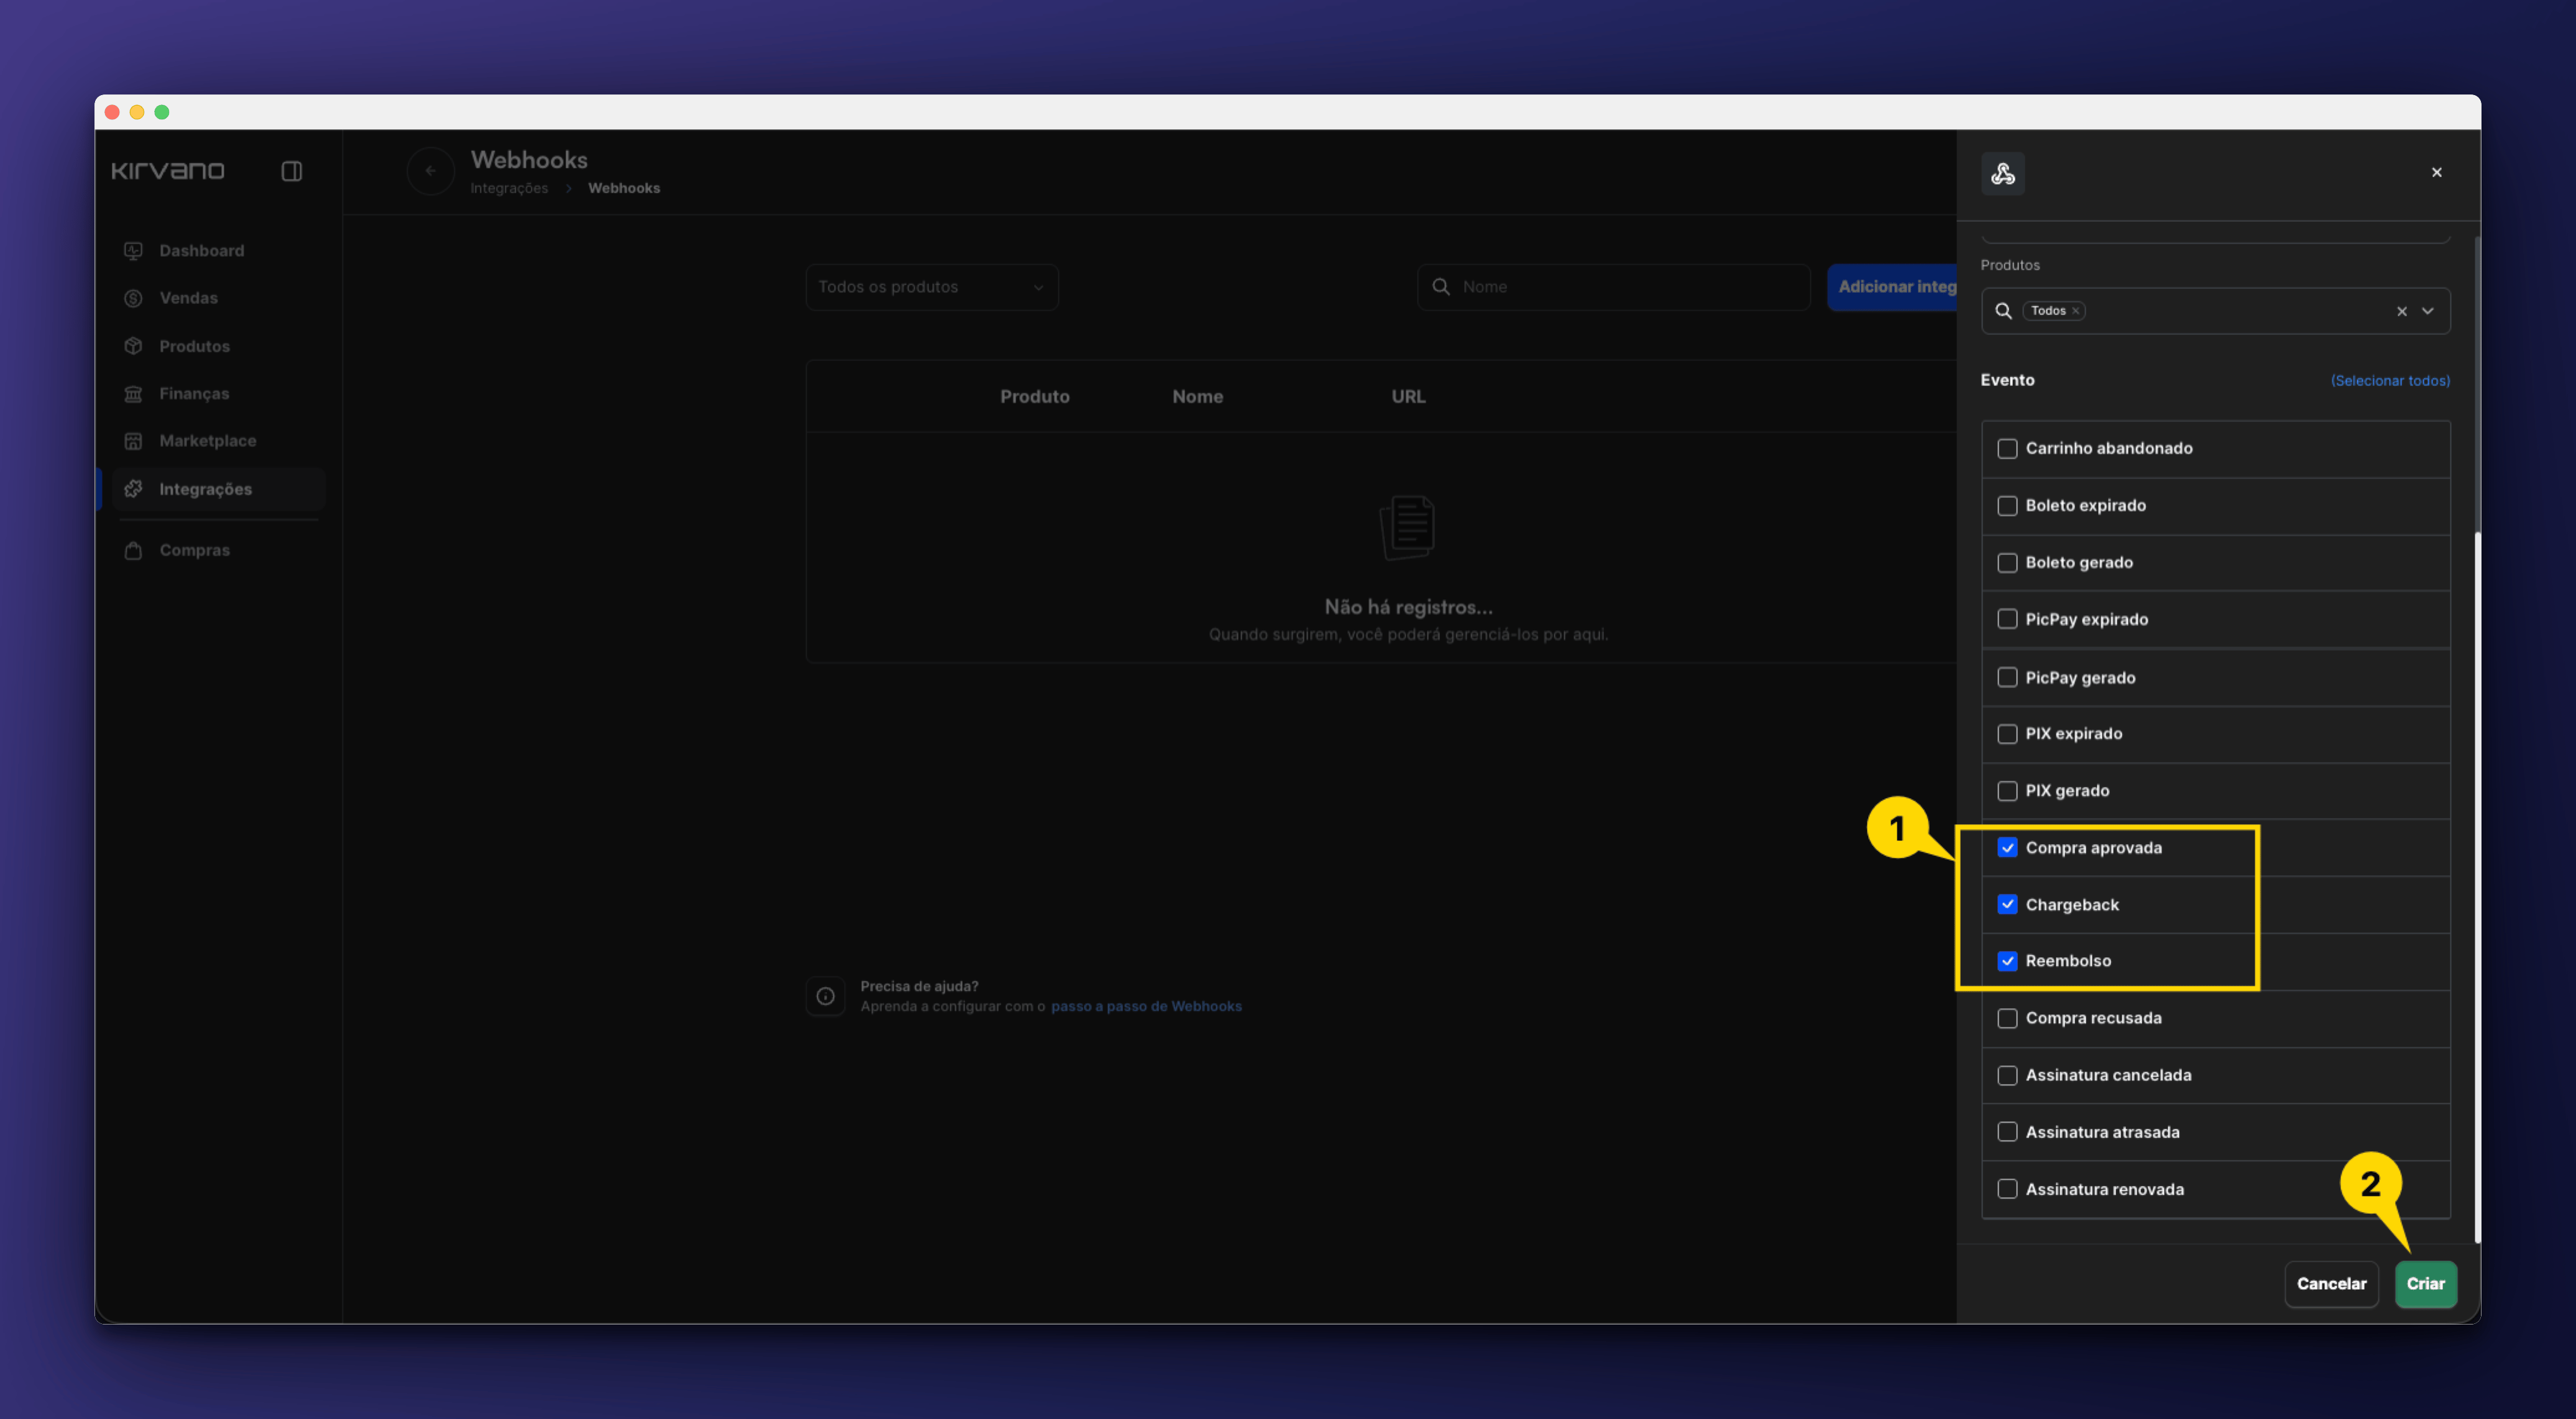The height and width of the screenshot is (1419, 2576).
Task: Uncheck Compra aprovada event
Action: click(x=2007, y=848)
